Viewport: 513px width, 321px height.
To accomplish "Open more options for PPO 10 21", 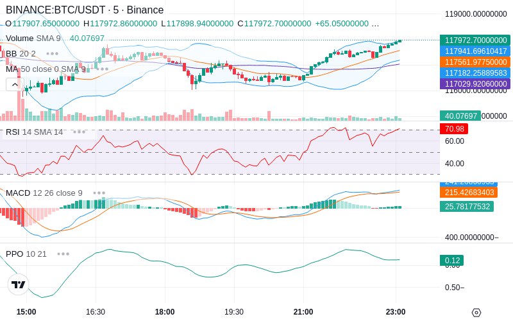I will point(63,254).
